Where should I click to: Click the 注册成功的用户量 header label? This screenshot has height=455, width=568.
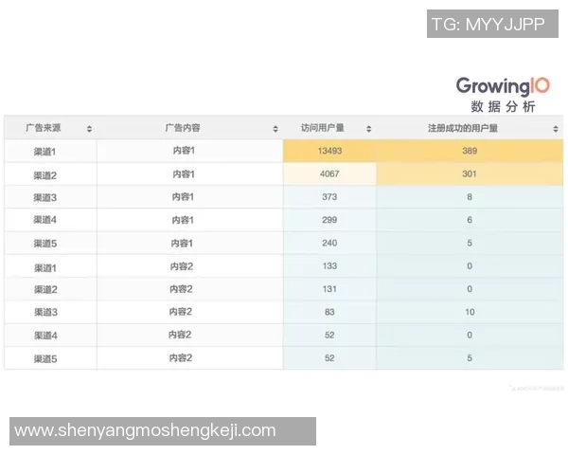(x=463, y=128)
